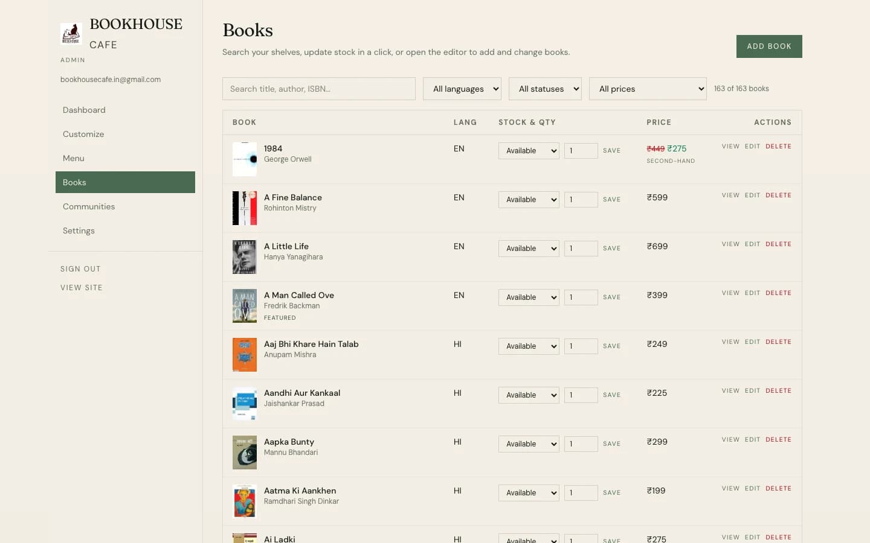Save stock for A Little Life

click(611, 249)
